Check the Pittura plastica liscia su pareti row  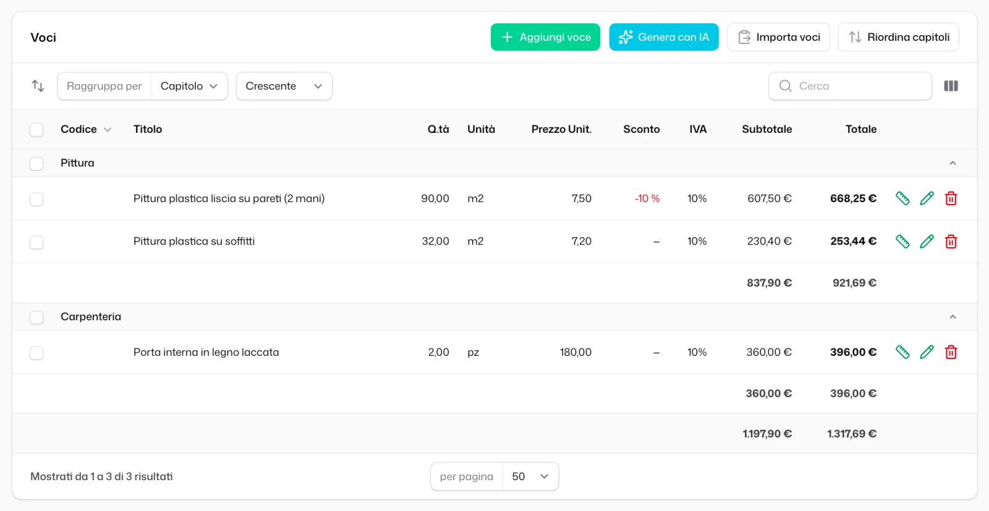36,199
